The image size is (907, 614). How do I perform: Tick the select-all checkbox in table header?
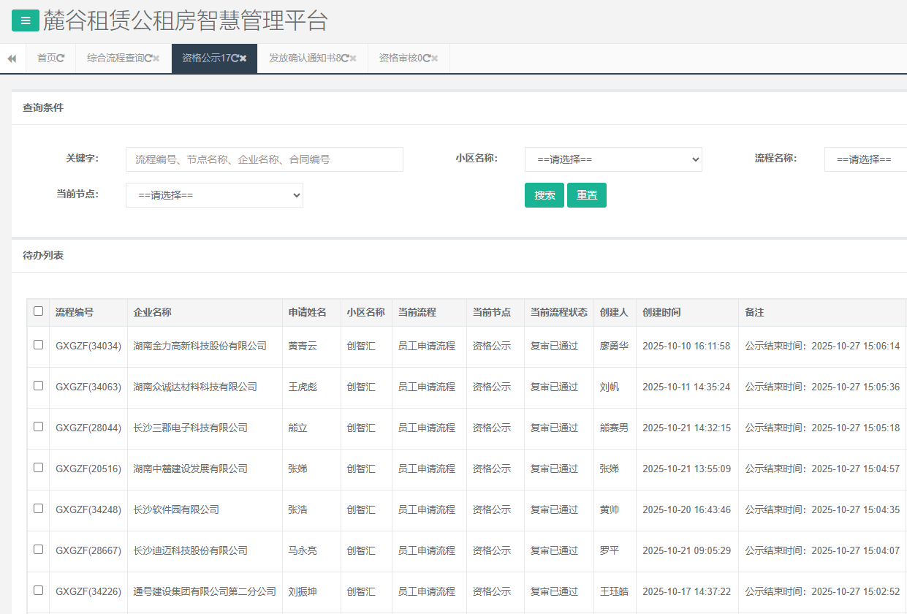pos(39,311)
